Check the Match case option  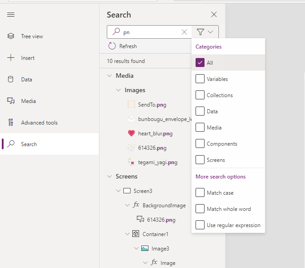coord(200,193)
